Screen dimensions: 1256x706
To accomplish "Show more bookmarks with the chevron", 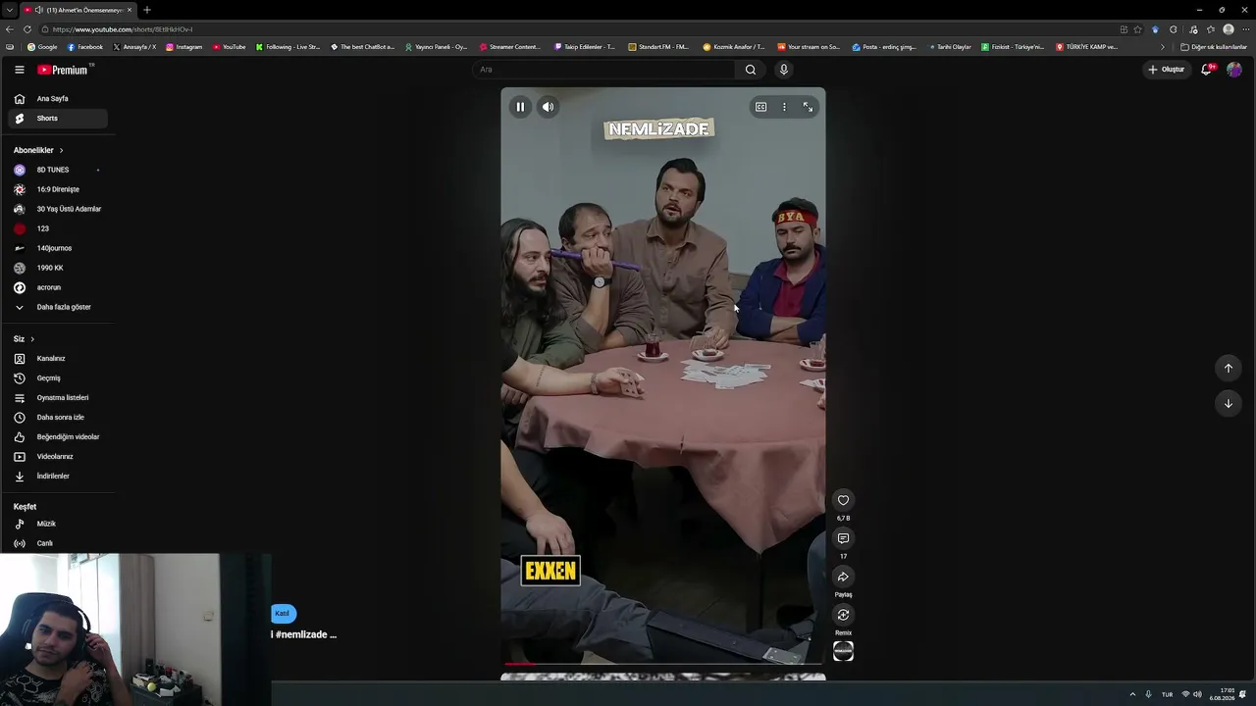I will [1163, 47].
